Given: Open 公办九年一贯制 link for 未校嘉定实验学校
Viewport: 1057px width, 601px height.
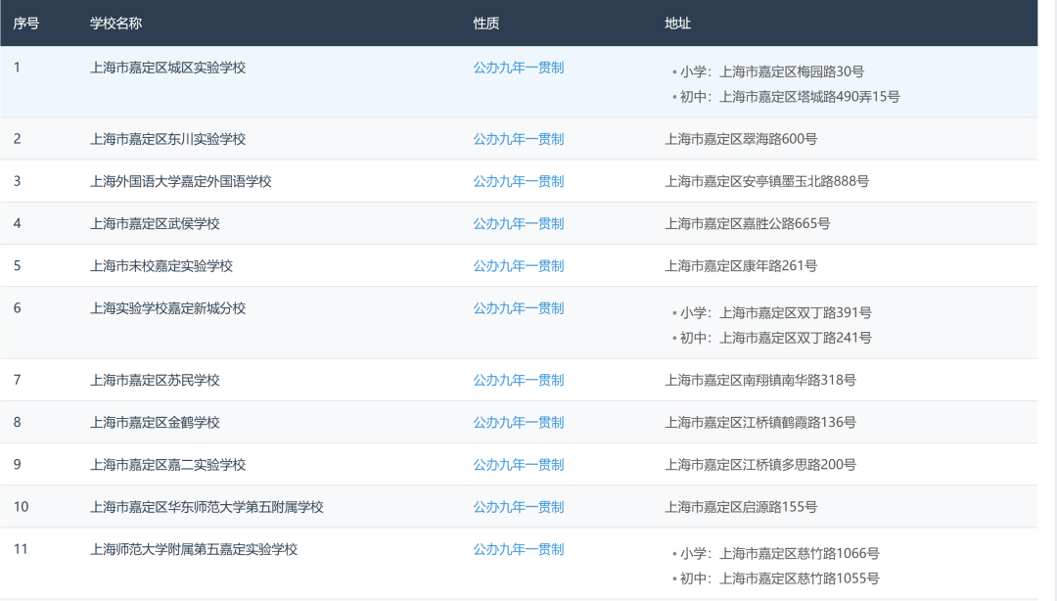Looking at the screenshot, I should [x=519, y=266].
